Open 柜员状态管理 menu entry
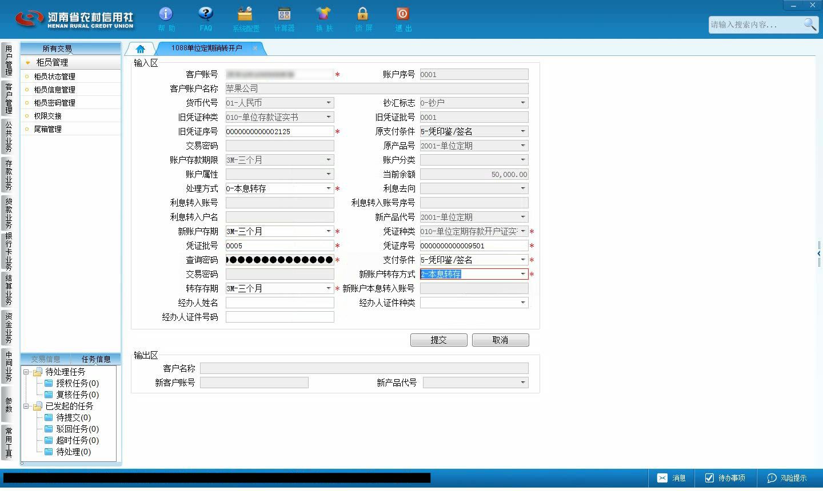Image resolution: width=823 pixels, height=491 pixels. pyautogui.click(x=71, y=77)
